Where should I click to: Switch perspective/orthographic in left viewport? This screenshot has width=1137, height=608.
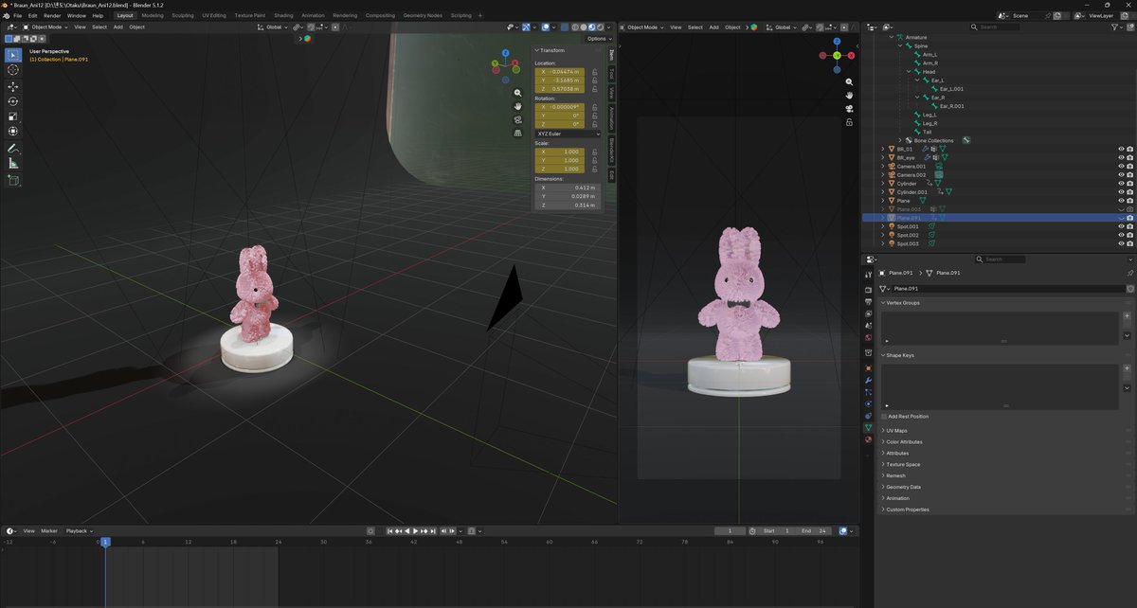[x=518, y=133]
